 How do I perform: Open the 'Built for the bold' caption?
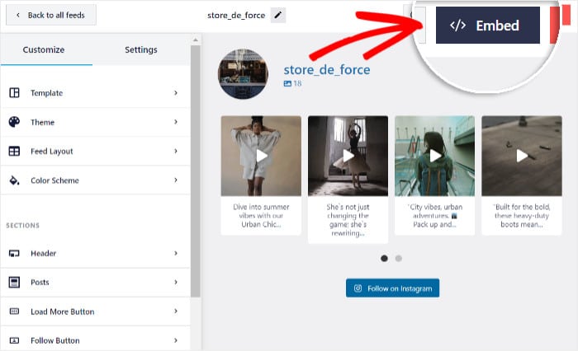tap(522, 216)
